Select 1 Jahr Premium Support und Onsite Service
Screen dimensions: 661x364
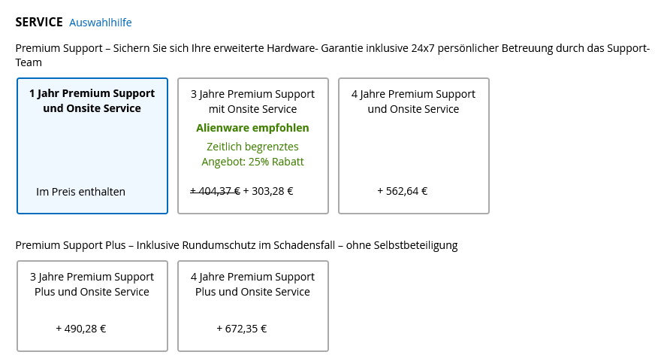click(x=92, y=146)
